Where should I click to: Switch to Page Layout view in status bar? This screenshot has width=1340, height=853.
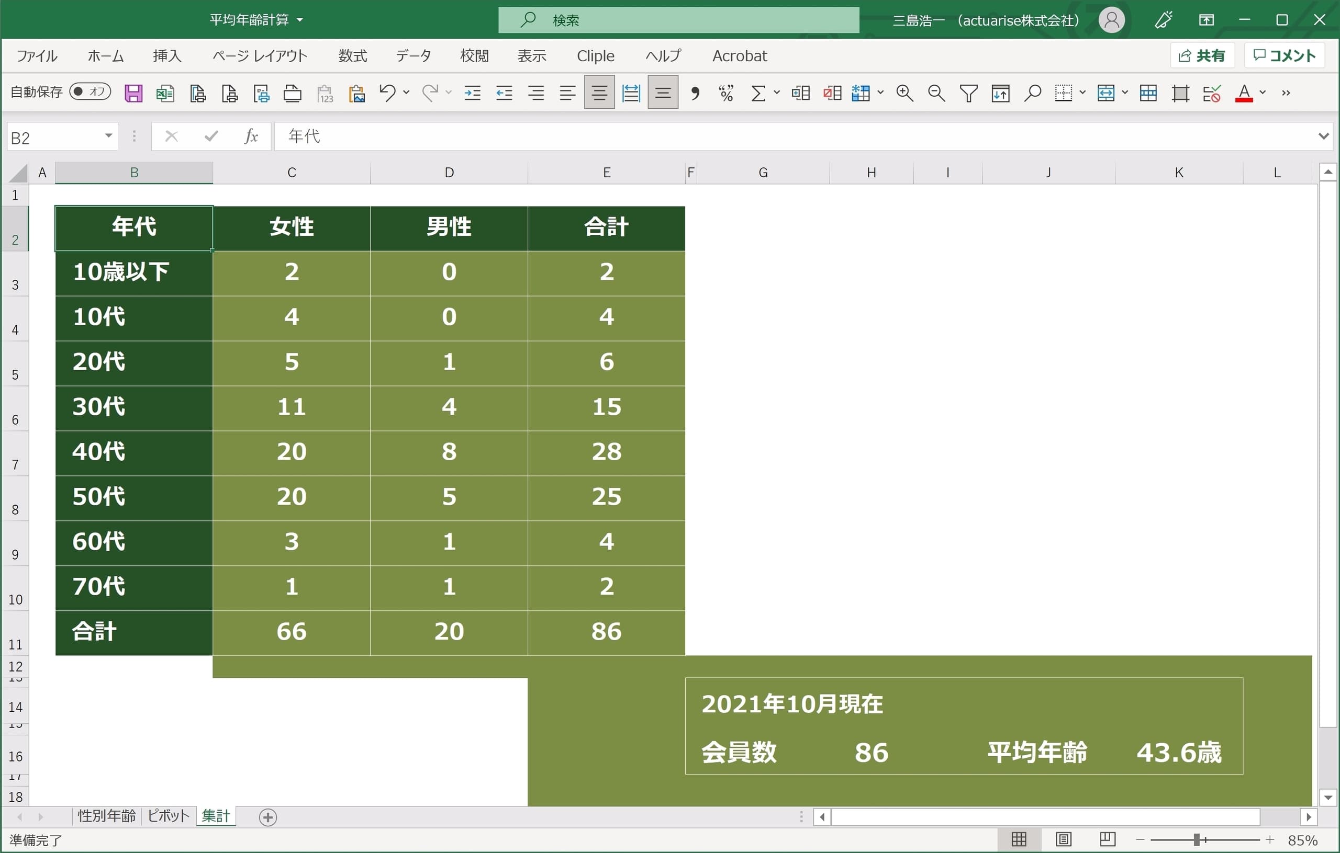1064,839
